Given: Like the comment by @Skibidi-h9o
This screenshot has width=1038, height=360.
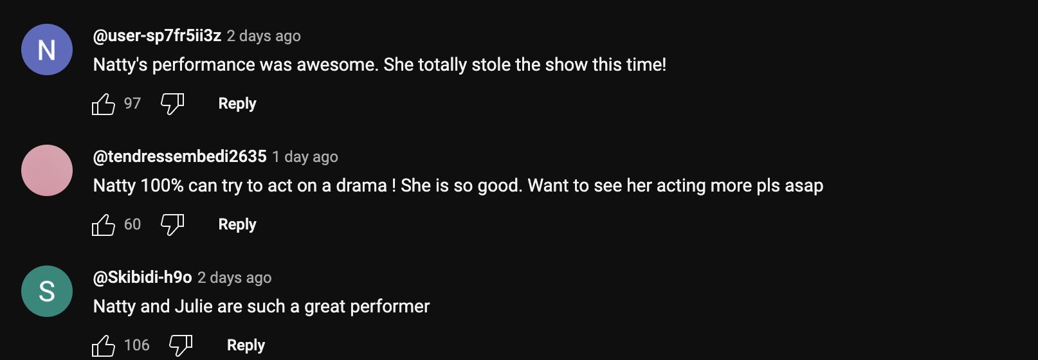Looking at the screenshot, I should point(103,345).
